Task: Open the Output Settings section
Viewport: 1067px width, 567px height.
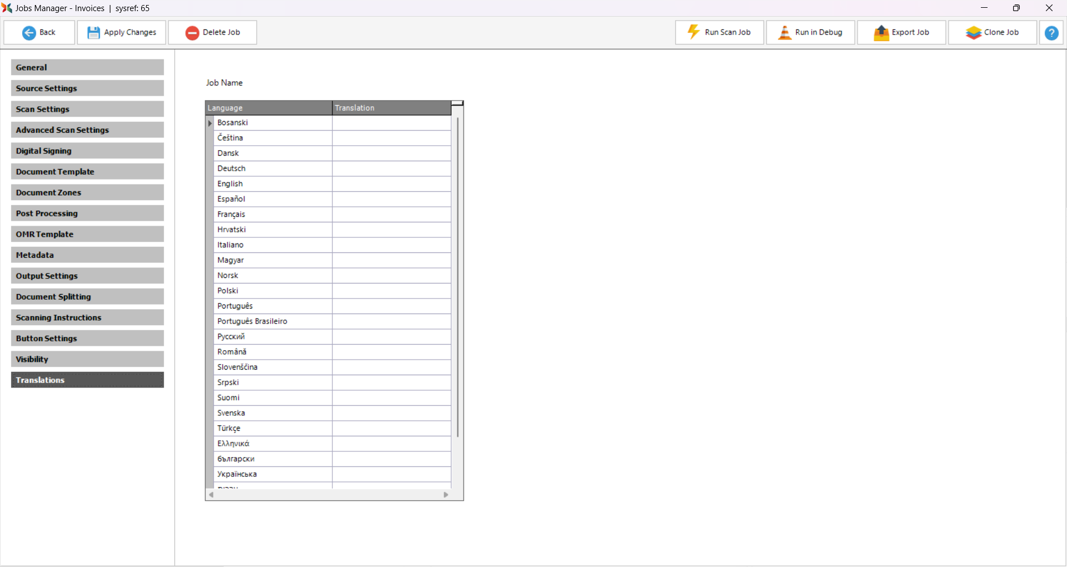Action: 87,276
